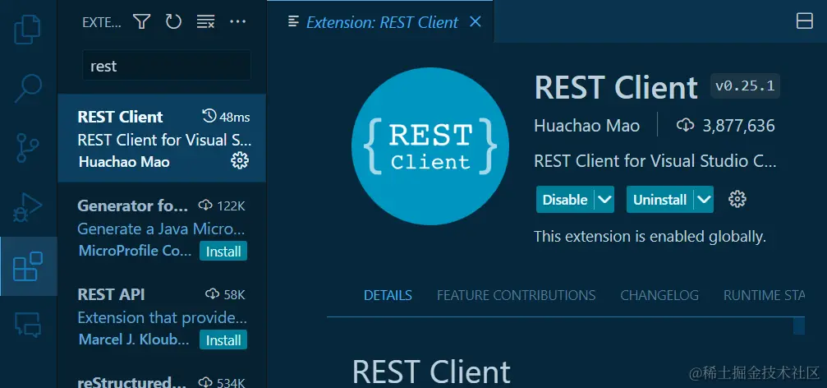The image size is (827, 388).
Task: Uninstall the REST Client extension
Action: pos(659,200)
